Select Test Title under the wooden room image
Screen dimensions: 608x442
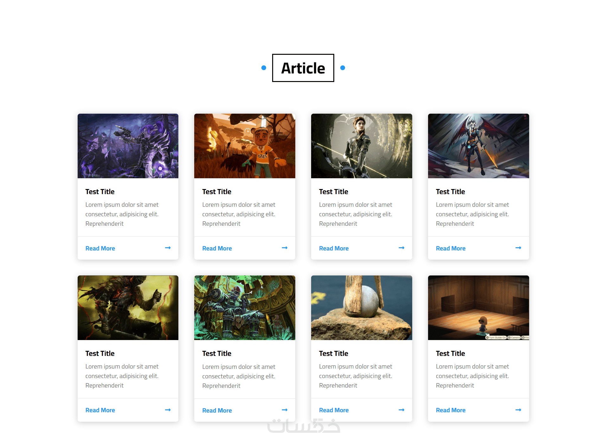450,353
